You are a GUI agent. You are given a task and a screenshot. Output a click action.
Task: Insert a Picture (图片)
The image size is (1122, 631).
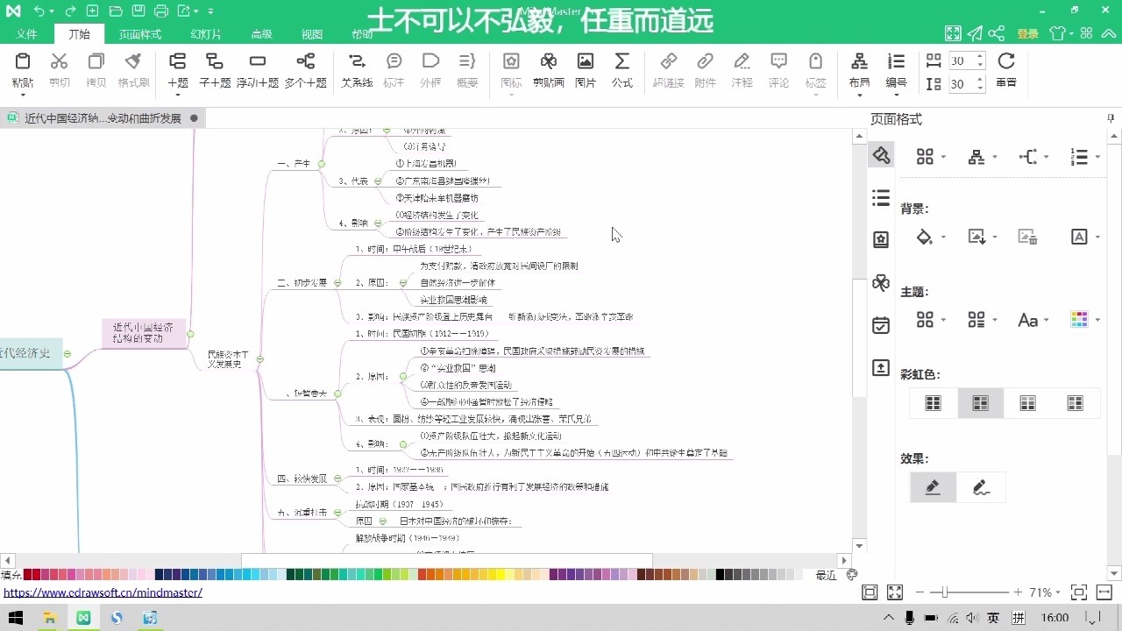coord(586,69)
